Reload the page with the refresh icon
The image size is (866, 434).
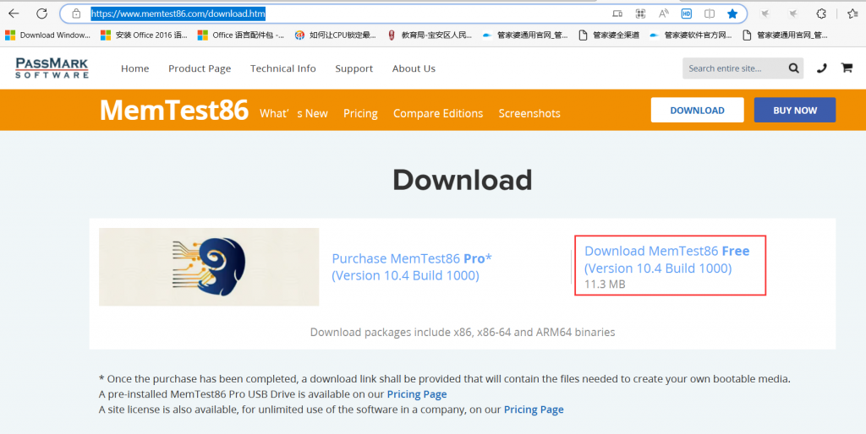(42, 14)
